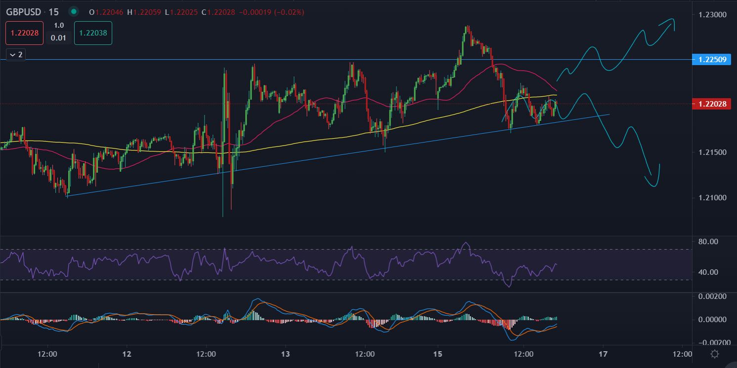737x368 pixels.
Task: Click the close value C1.22028
Action: [218, 12]
